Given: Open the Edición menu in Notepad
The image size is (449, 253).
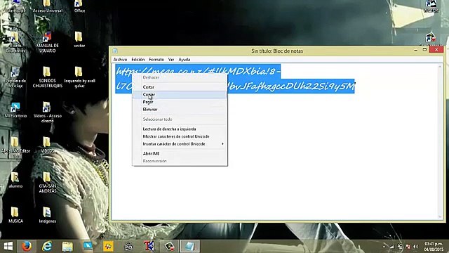Looking at the screenshot, I should tap(138, 59).
